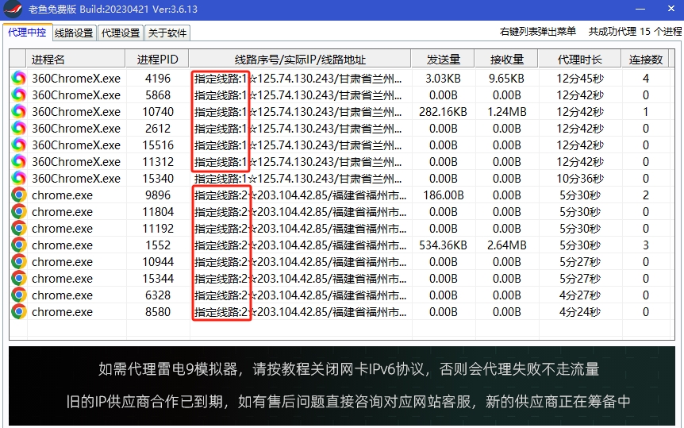
Task: Select PID cell 10740
Action: pyautogui.click(x=158, y=111)
